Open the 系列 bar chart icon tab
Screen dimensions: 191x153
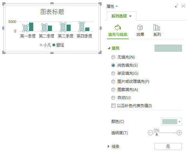157,31
